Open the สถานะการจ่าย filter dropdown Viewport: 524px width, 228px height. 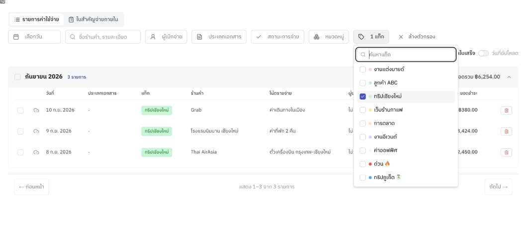point(278,37)
